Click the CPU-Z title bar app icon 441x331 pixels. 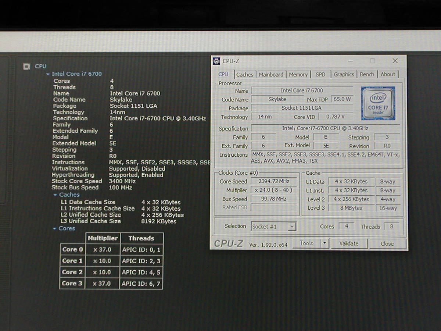click(x=217, y=61)
